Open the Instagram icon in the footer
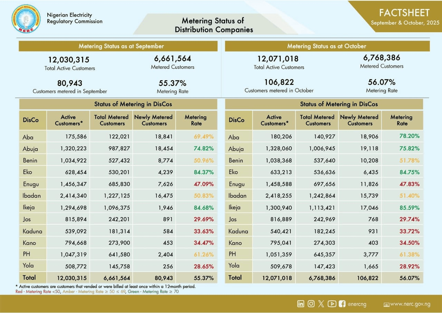Screen dimensions: 442x313 pyautogui.click(x=311, y=304)
